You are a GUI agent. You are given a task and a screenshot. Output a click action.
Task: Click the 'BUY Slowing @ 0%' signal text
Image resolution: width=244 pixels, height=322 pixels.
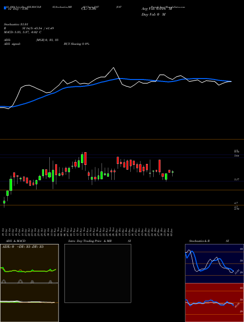point(77,44)
